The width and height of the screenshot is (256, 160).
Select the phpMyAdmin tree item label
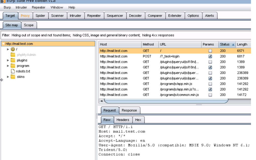point(26,55)
